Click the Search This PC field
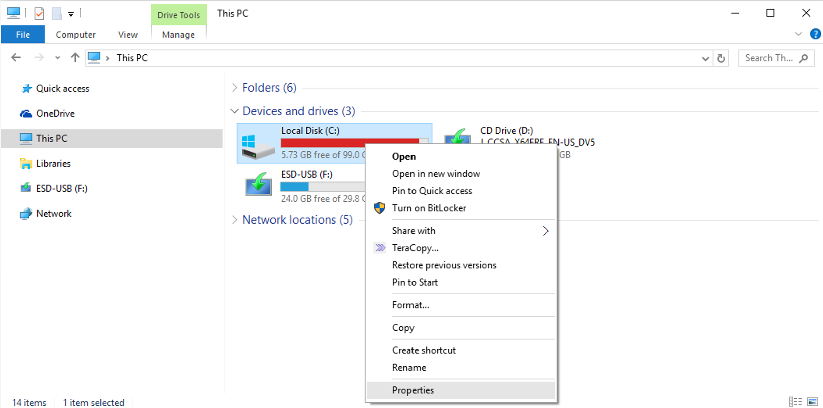The width and height of the screenshot is (823, 408). 768,58
